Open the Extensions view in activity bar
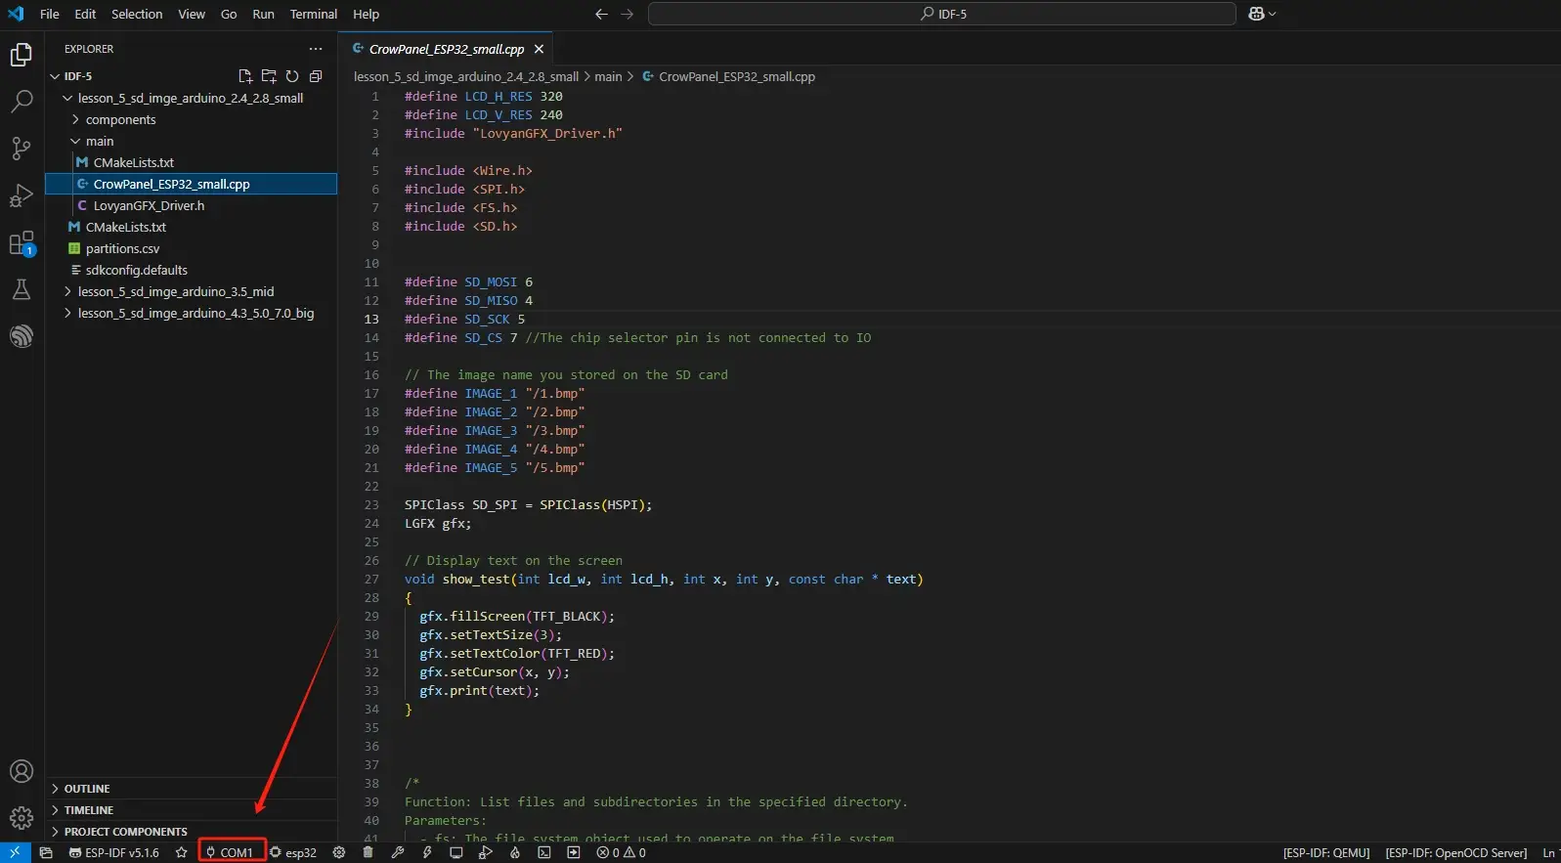 (21, 243)
